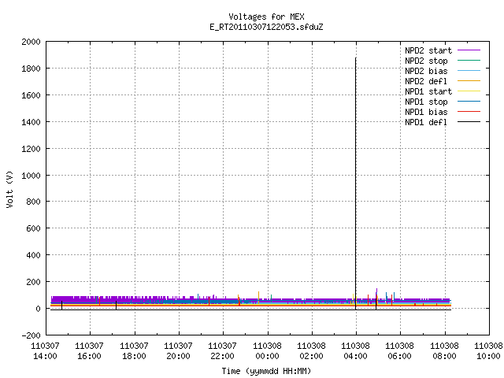
Task: Click the 110307 20:00 time tick label
Action: [x=179, y=351]
